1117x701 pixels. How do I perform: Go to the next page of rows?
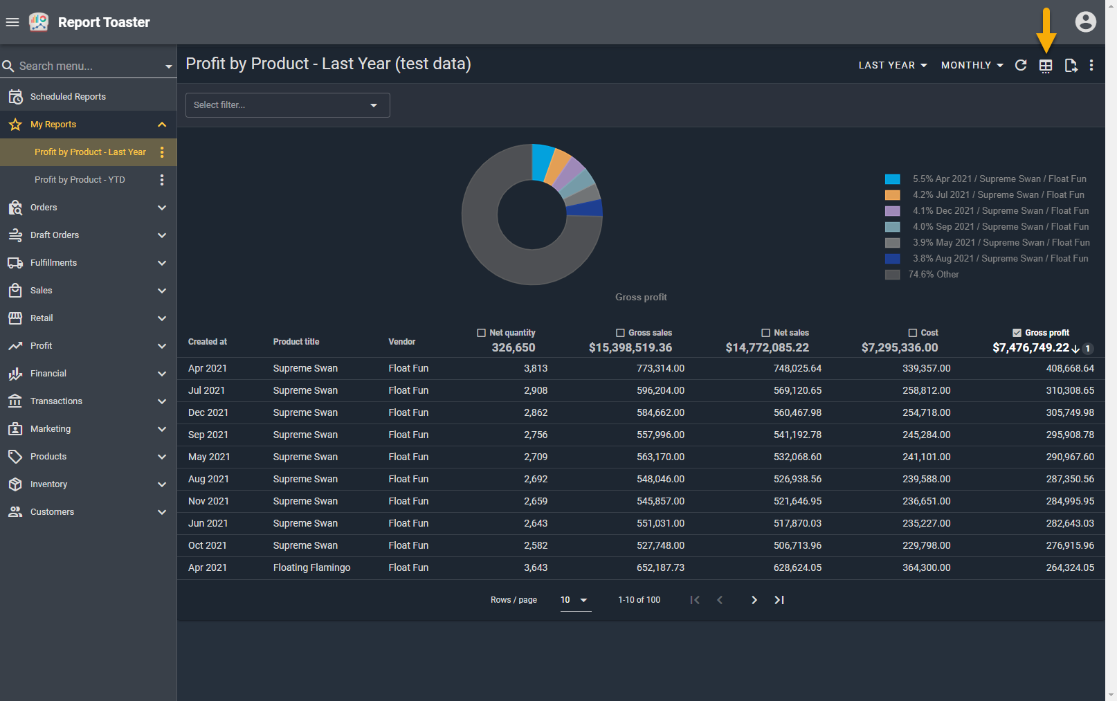pyautogui.click(x=754, y=600)
